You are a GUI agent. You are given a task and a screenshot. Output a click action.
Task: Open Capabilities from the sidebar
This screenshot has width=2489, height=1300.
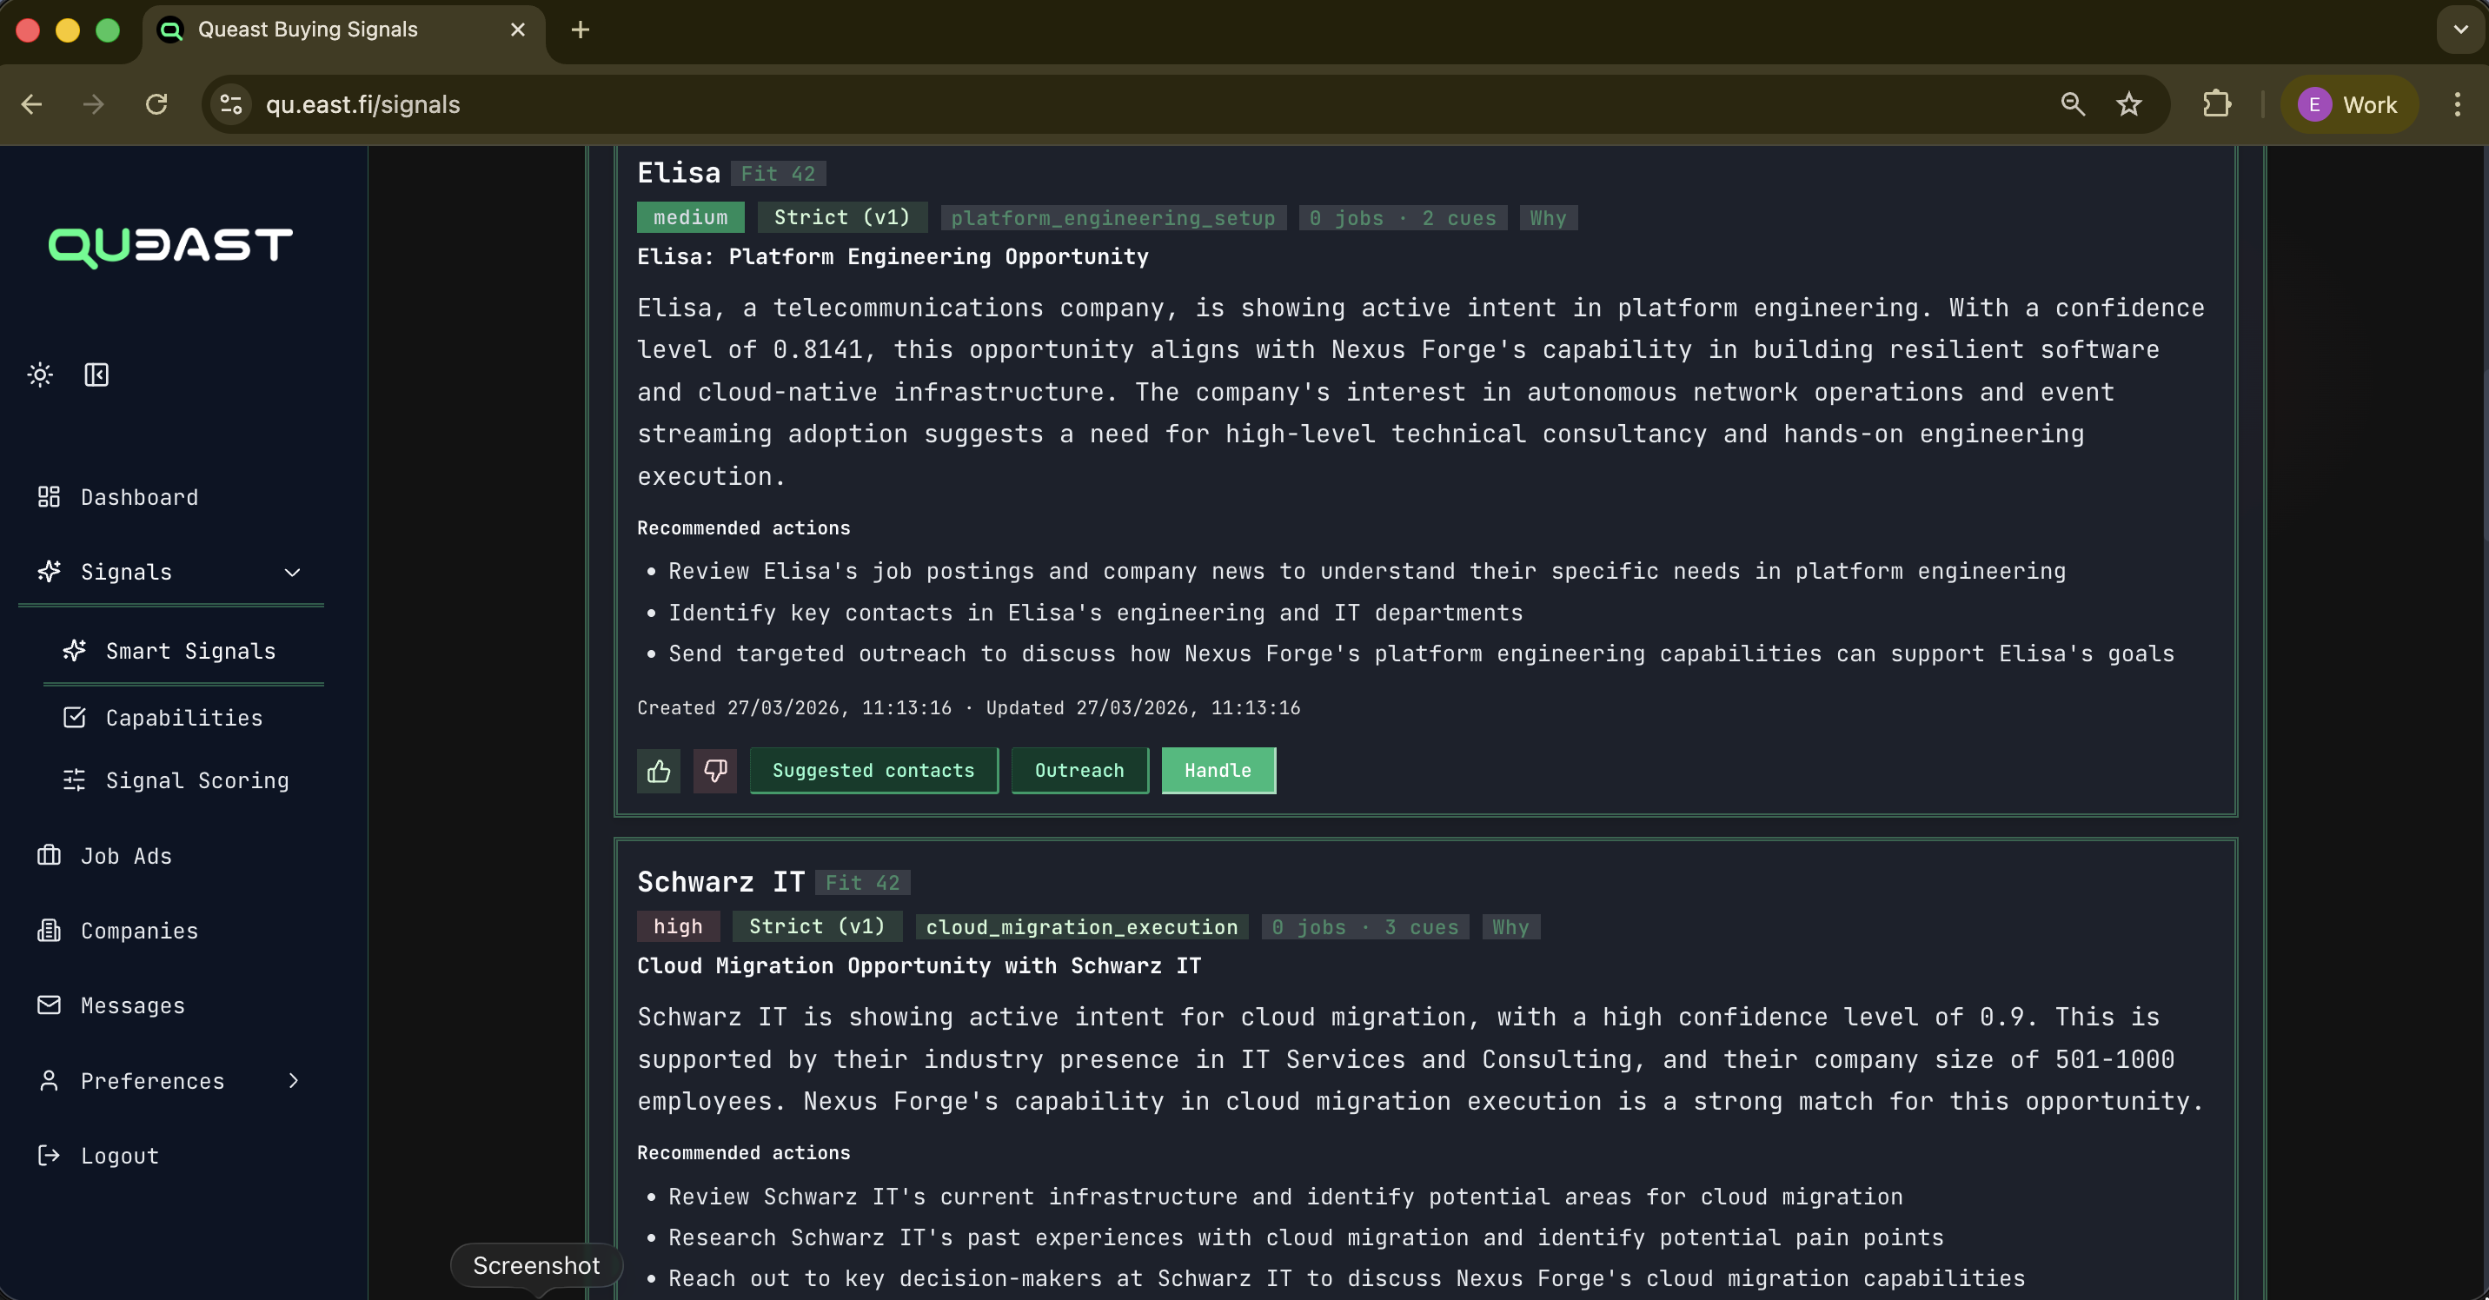tap(183, 717)
